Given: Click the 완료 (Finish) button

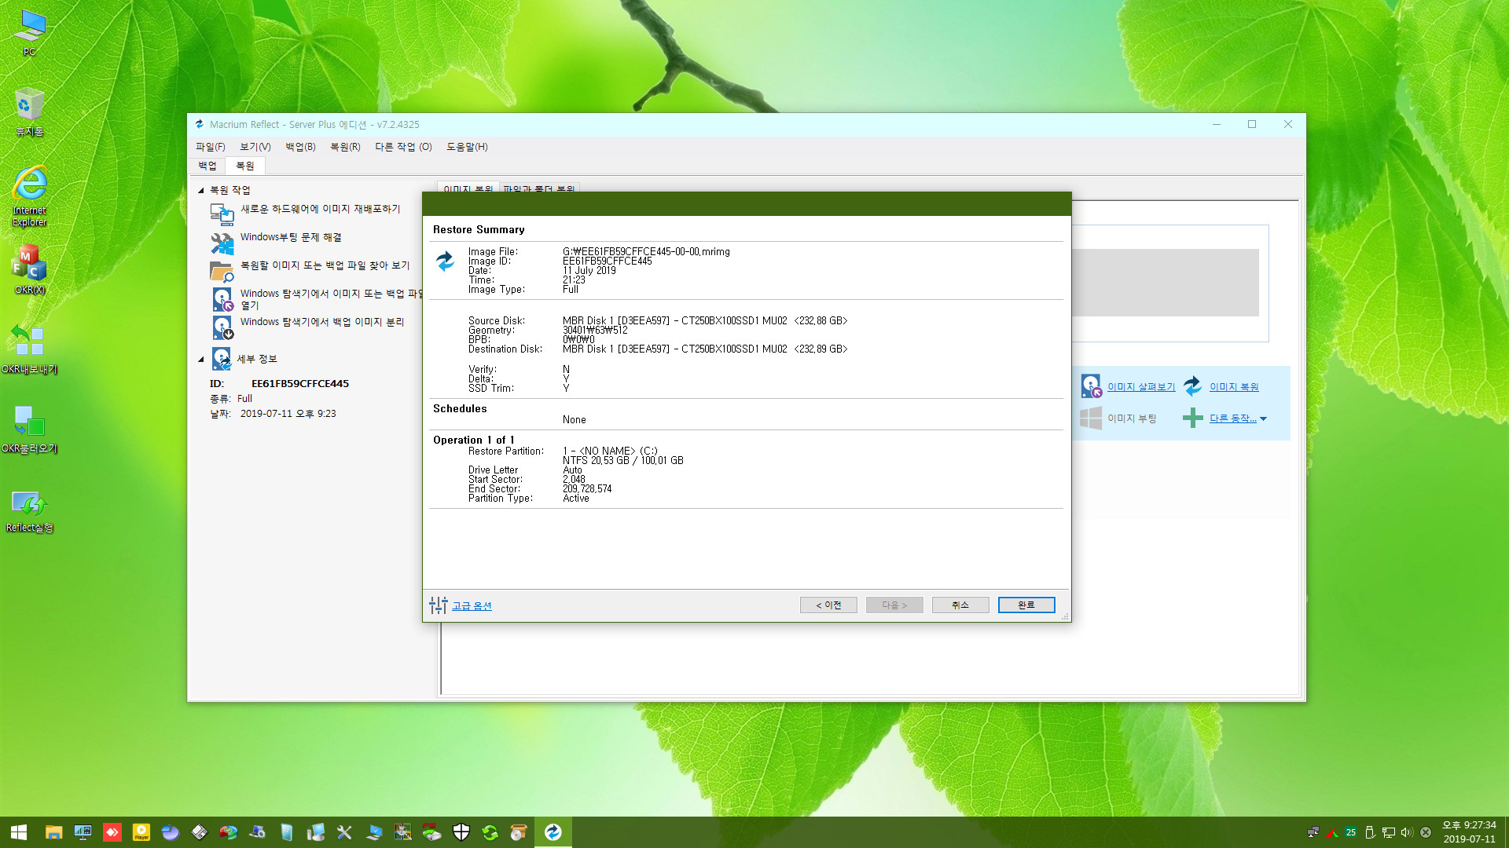Looking at the screenshot, I should [x=1026, y=605].
